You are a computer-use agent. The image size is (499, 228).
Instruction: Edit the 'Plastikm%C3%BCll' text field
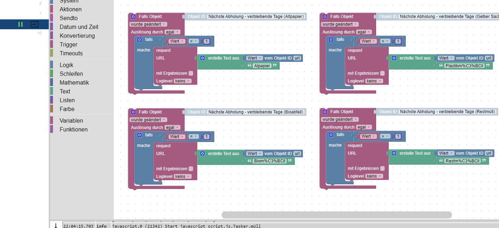[464, 66]
